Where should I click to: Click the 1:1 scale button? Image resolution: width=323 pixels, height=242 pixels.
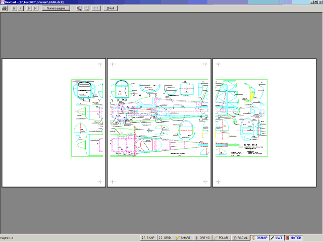[95, 9]
